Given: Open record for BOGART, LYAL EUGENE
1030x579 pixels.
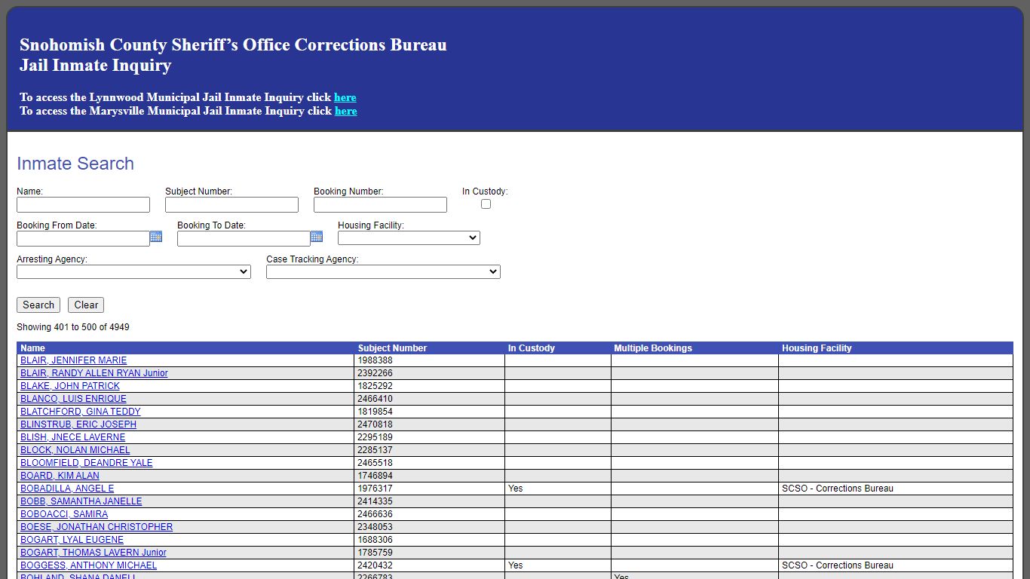Looking at the screenshot, I should click(72, 540).
